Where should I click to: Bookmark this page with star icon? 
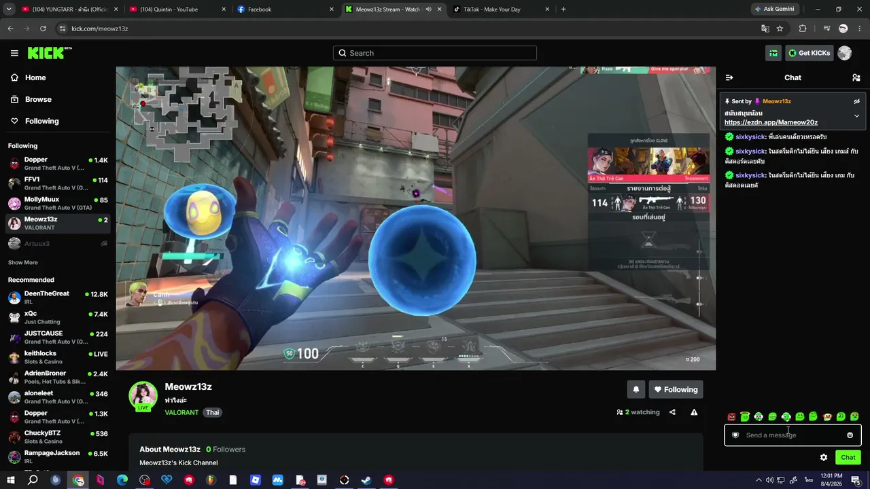click(780, 29)
